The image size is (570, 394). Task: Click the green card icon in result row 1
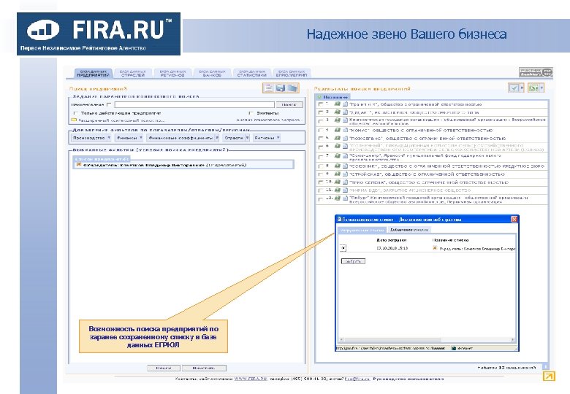[x=338, y=104]
